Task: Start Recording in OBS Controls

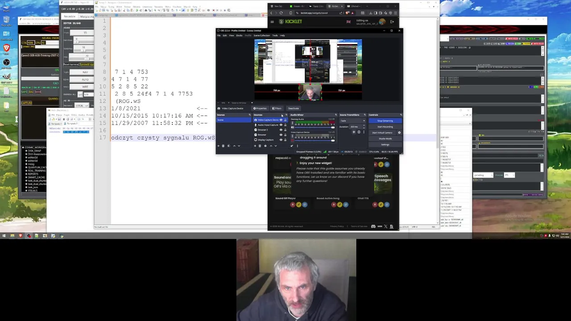Action: [385, 127]
